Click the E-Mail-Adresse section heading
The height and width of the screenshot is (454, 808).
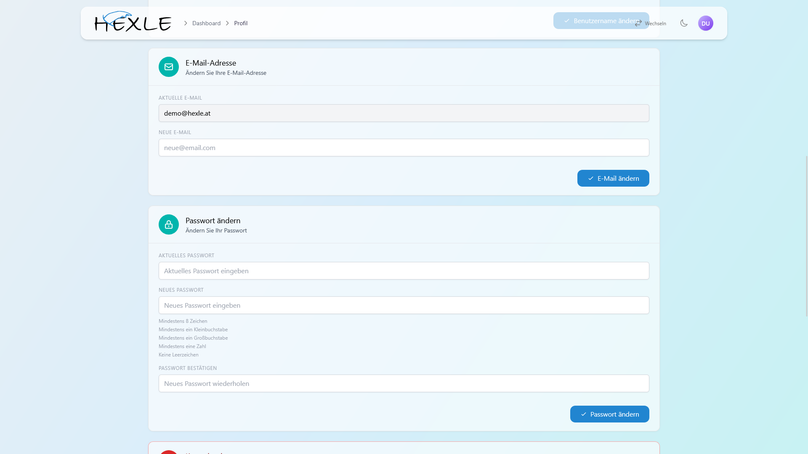coord(211,63)
